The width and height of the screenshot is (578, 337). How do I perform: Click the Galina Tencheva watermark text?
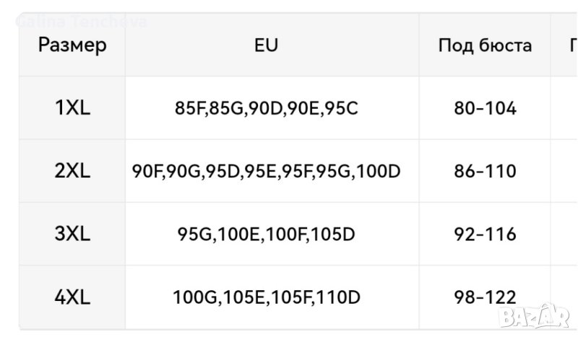(81, 22)
